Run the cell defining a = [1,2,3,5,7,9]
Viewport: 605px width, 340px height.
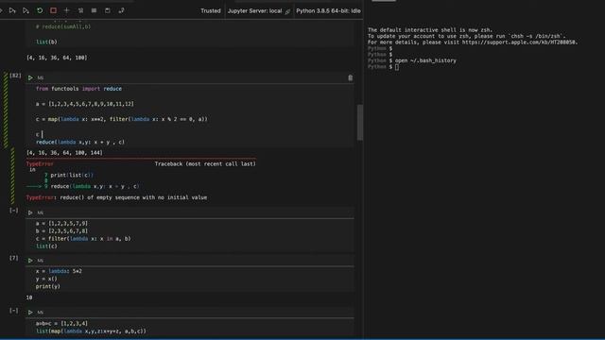[x=30, y=212]
